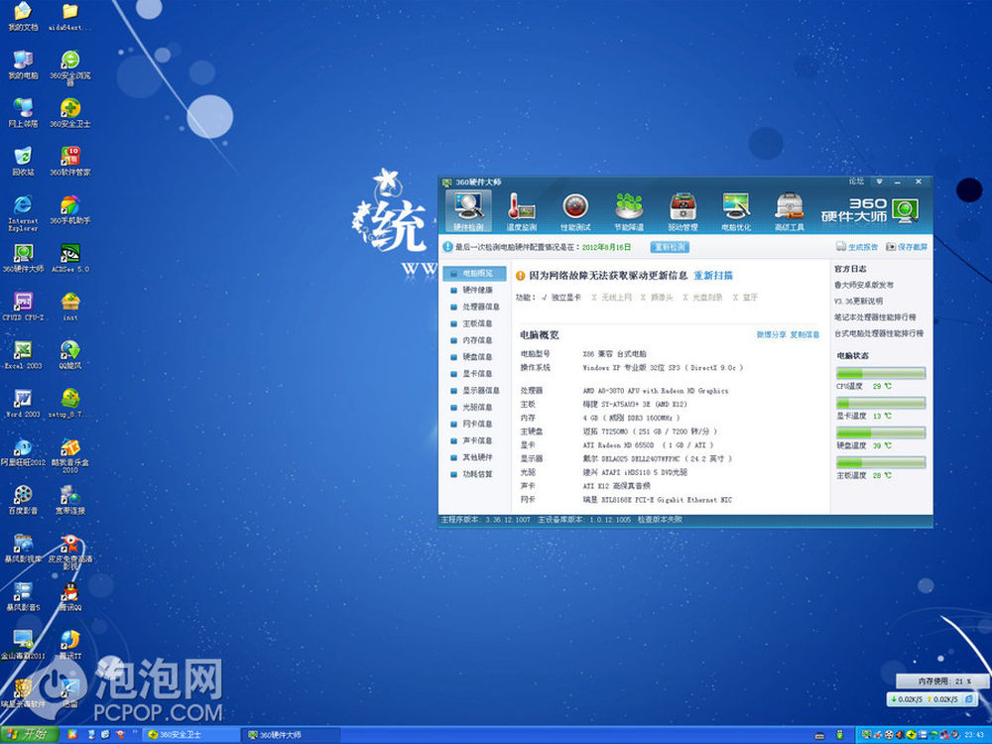Click the 硬盘温度 temperature bar
Image resolution: width=992 pixels, height=744 pixels.
[x=881, y=433]
